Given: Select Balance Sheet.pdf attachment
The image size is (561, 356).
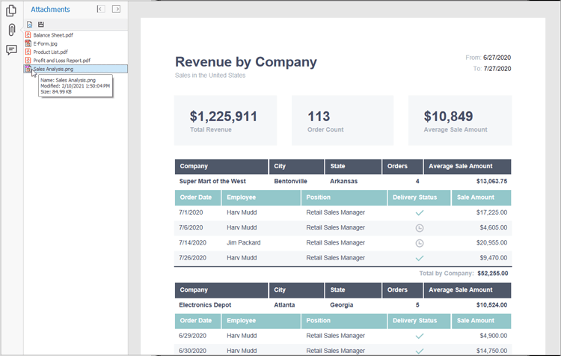Looking at the screenshot, I should click(x=52, y=35).
